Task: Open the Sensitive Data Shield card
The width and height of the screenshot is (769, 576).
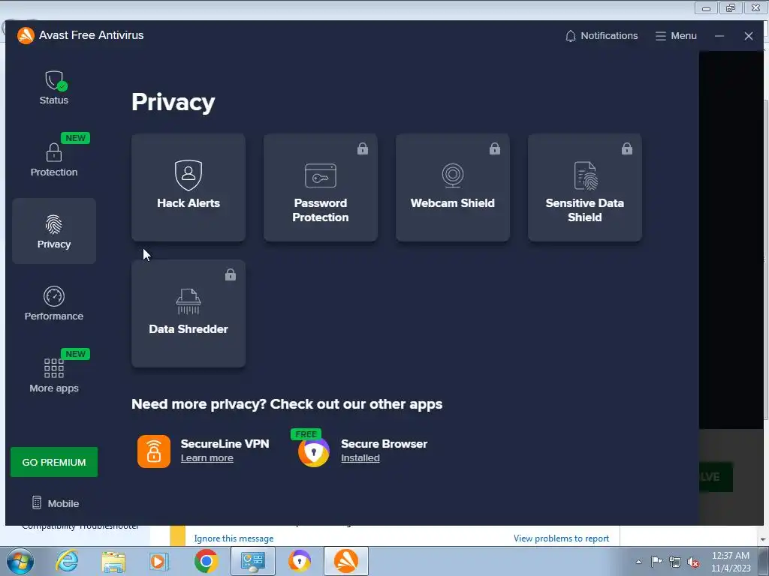Action: [x=585, y=187]
